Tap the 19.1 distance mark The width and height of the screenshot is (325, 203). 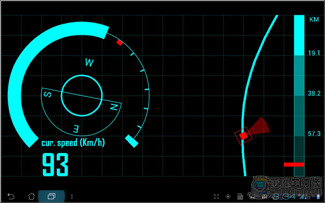point(314,53)
